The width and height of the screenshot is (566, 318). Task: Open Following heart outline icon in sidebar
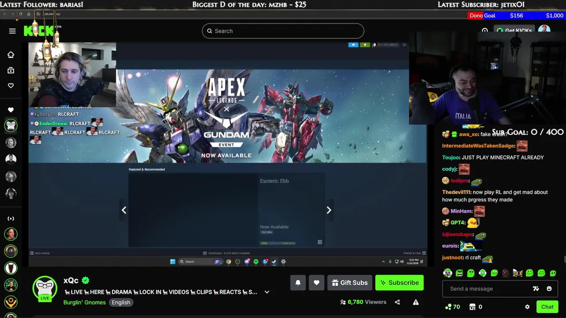[x=11, y=86]
